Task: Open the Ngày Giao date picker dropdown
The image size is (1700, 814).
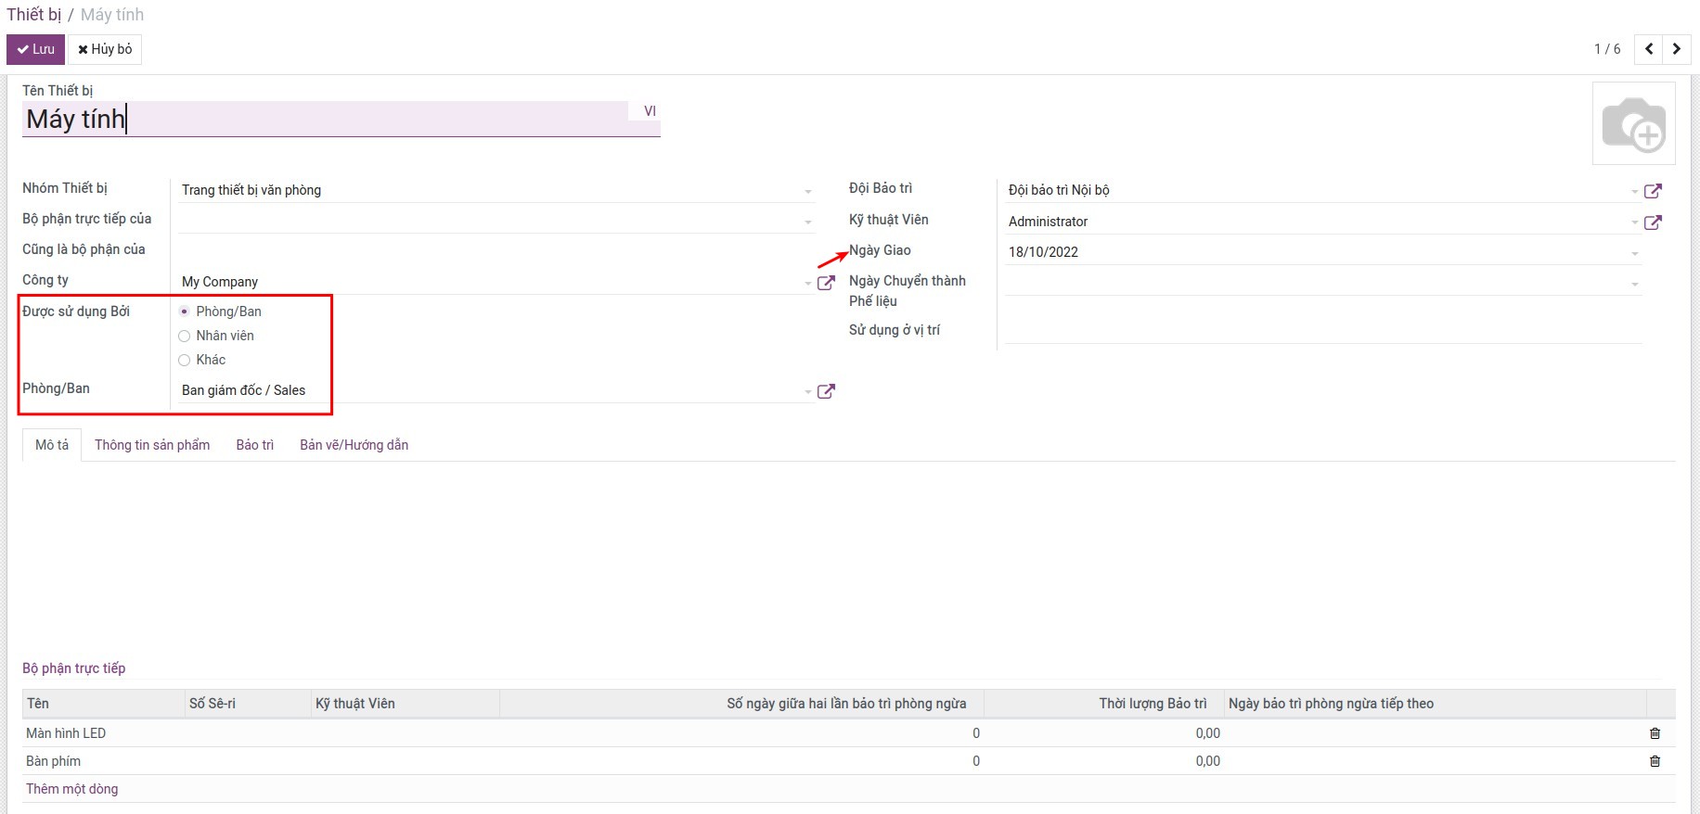Action: [x=1634, y=253]
